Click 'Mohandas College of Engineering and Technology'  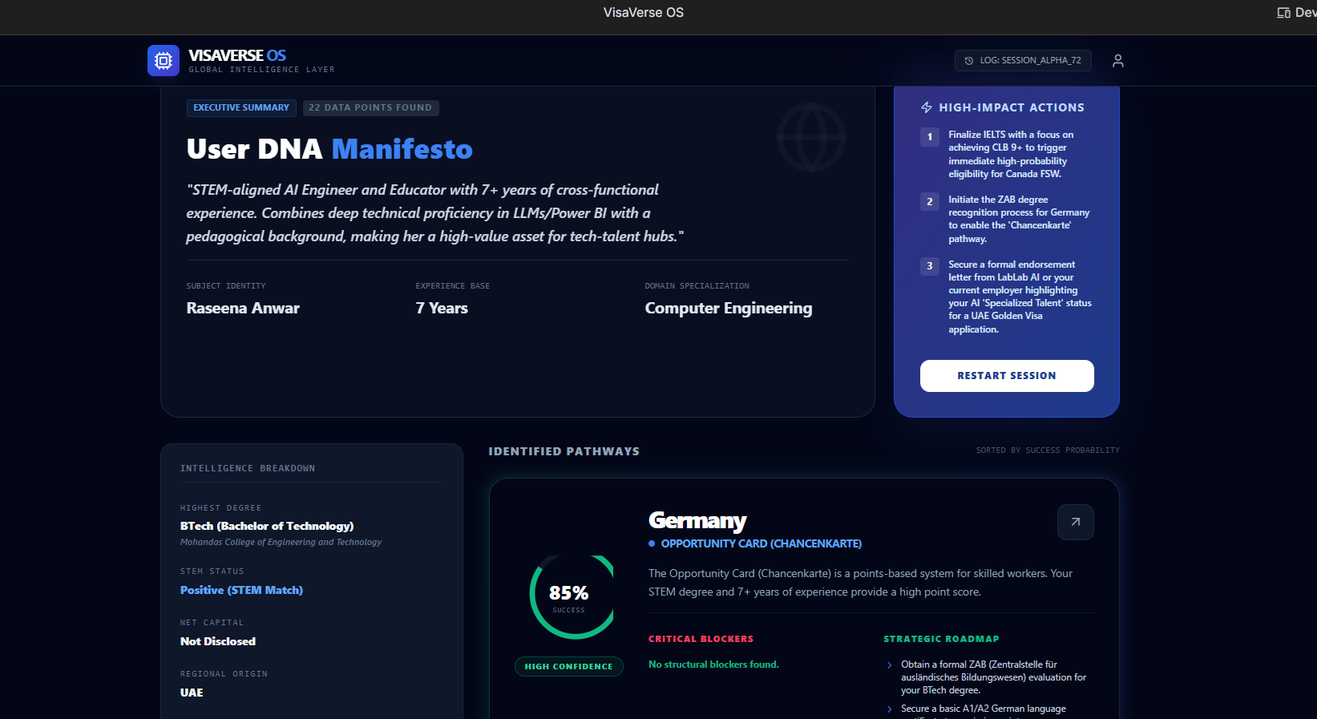(x=281, y=543)
